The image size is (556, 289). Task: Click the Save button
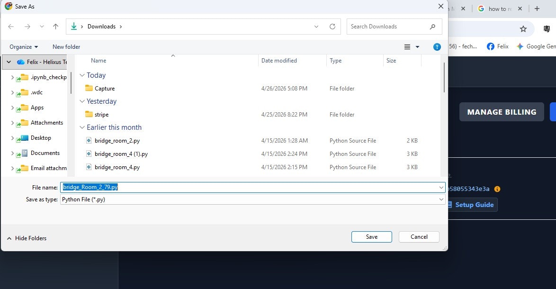(x=372, y=237)
